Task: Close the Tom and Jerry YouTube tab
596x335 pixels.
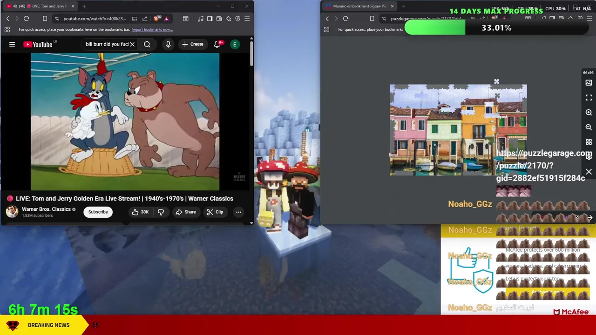Action: tap(73, 6)
